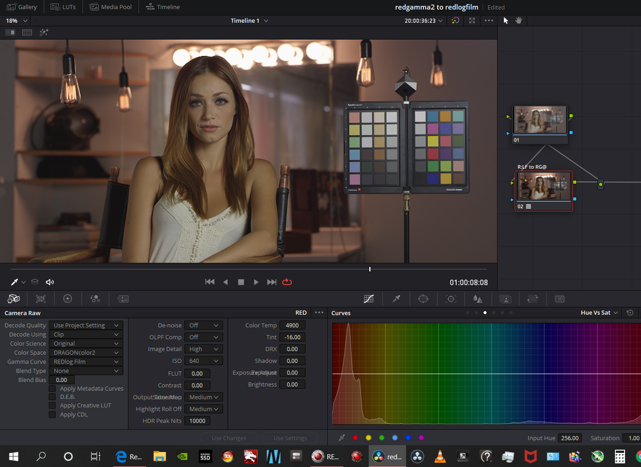Select the red hue swatch
The height and width of the screenshot is (467, 641).
355,438
